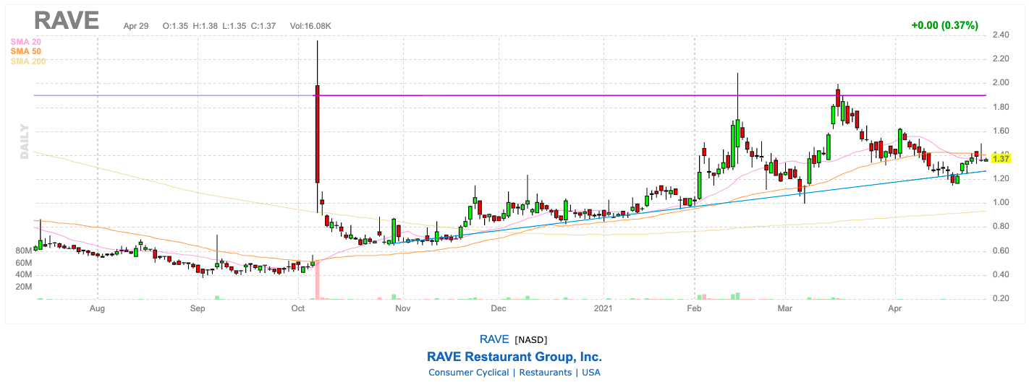This screenshot has width=1029, height=382.
Task: Click the DAILY timeframe label
Action: tap(24, 140)
